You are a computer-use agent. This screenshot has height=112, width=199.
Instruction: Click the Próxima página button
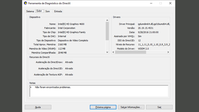[x=103, y=107]
